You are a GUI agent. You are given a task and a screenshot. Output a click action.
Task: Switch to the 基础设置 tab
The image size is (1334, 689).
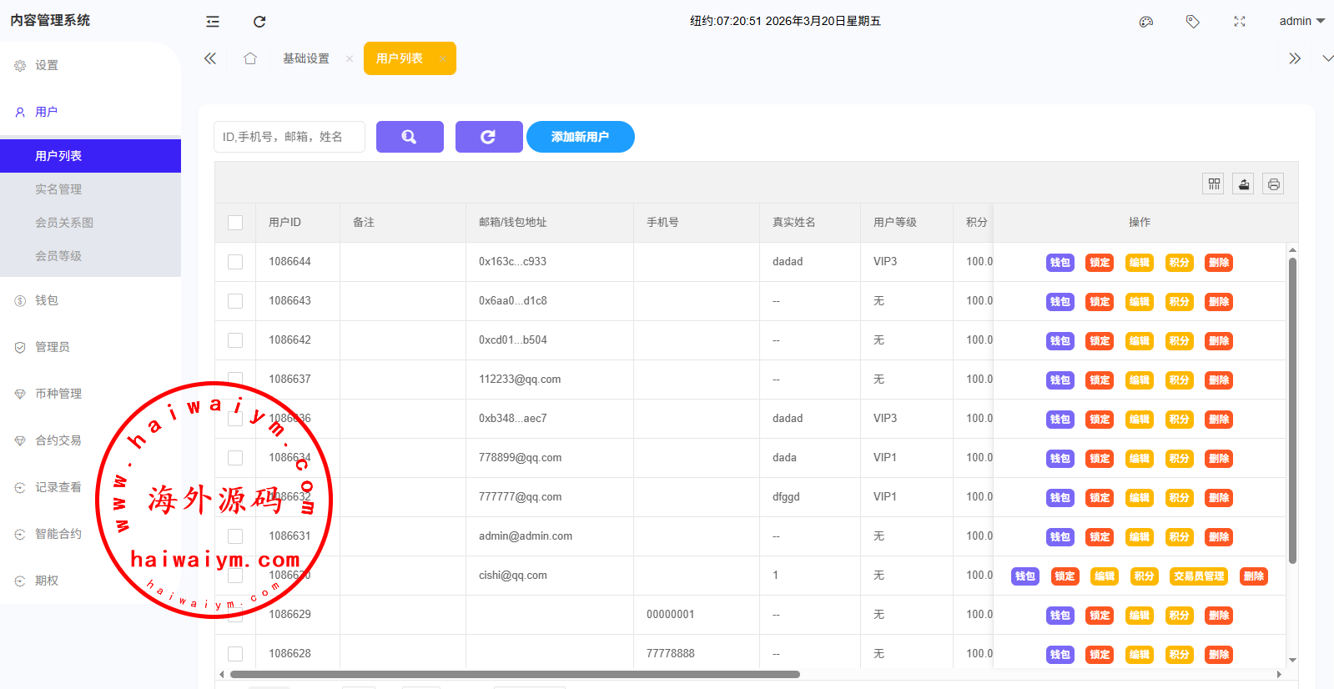coord(306,58)
